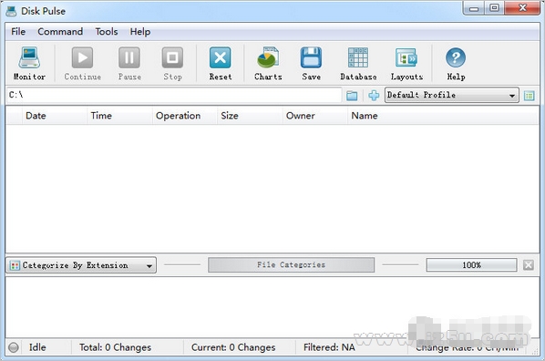The width and height of the screenshot is (545, 361).
Task: Click the Idle status text
Action: click(37, 347)
